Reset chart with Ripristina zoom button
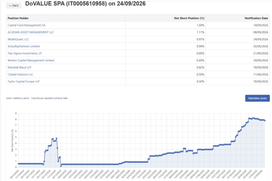Viewport: 272px width, 181px height. point(257,98)
